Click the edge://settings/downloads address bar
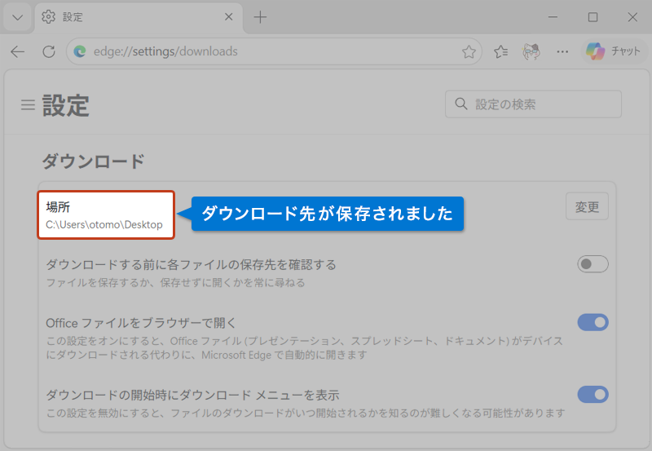The width and height of the screenshot is (652, 451). [x=274, y=51]
